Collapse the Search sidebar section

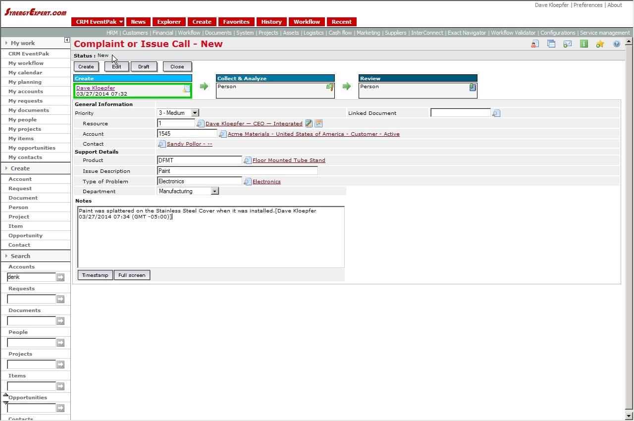(6, 256)
